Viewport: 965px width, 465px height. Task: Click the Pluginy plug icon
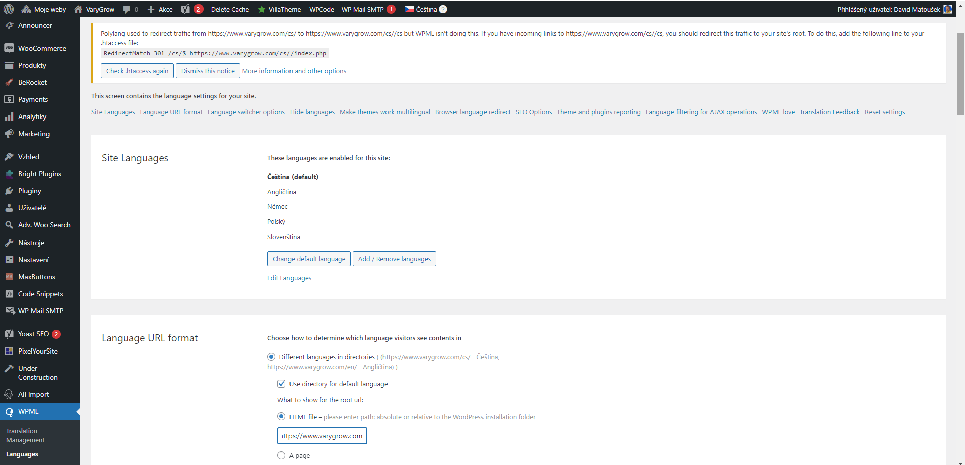9,191
